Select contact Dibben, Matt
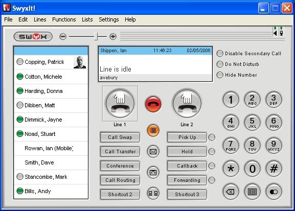 pyautogui.click(x=51, y=105)
